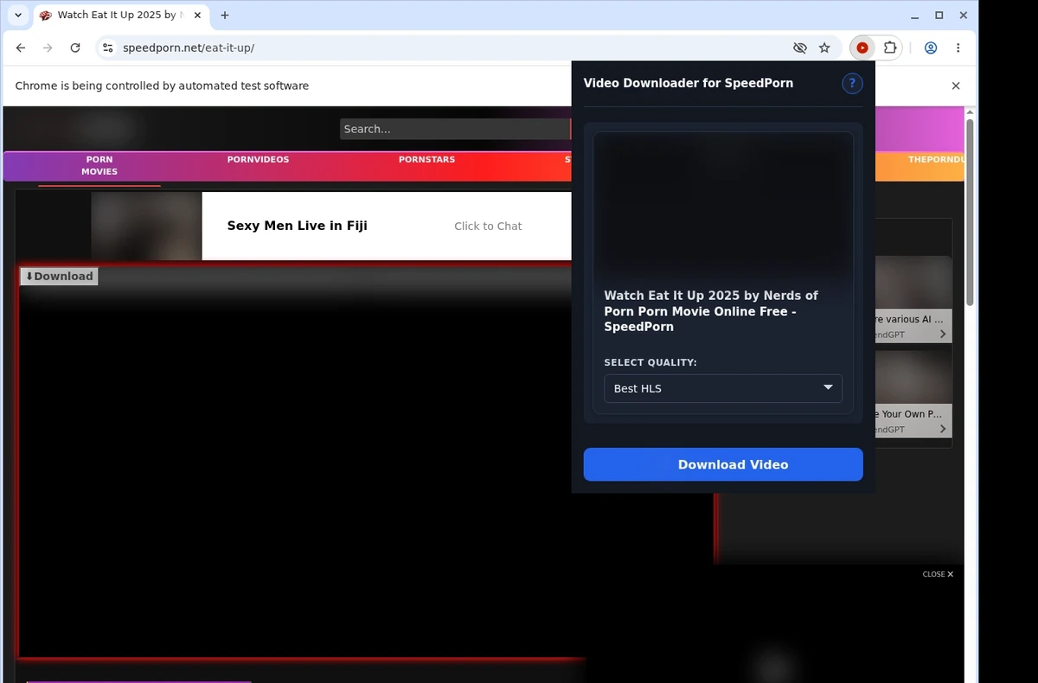
Task: Close the Watch Eat It Up browser tab
Action: point(198,16)
